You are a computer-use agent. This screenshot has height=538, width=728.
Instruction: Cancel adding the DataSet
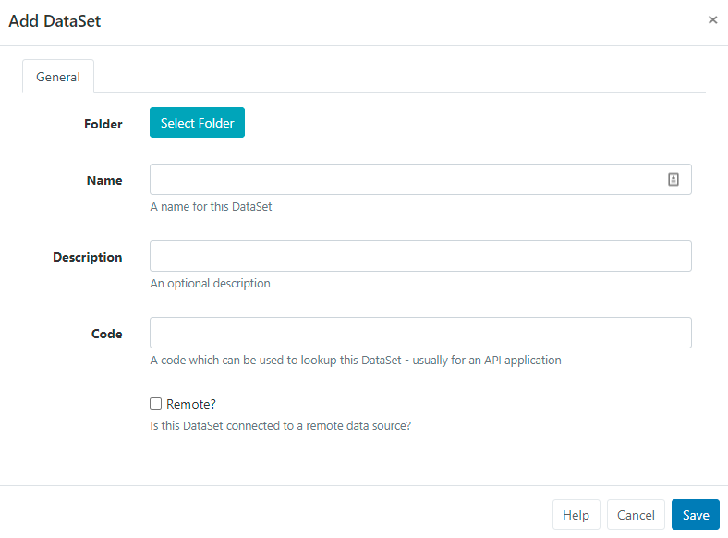click(636, 515)
